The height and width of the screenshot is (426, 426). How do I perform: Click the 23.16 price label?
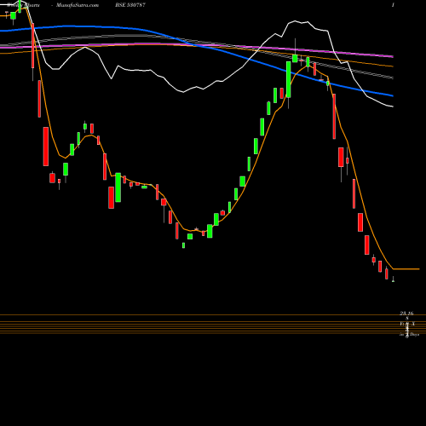tap(406, 314)
